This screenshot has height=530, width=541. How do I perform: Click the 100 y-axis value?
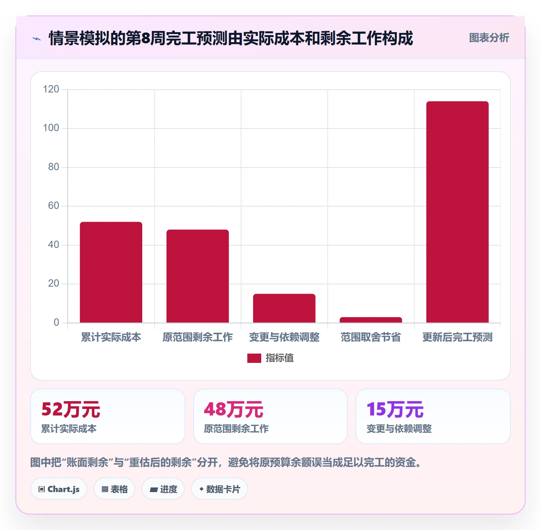pos(51,128)
